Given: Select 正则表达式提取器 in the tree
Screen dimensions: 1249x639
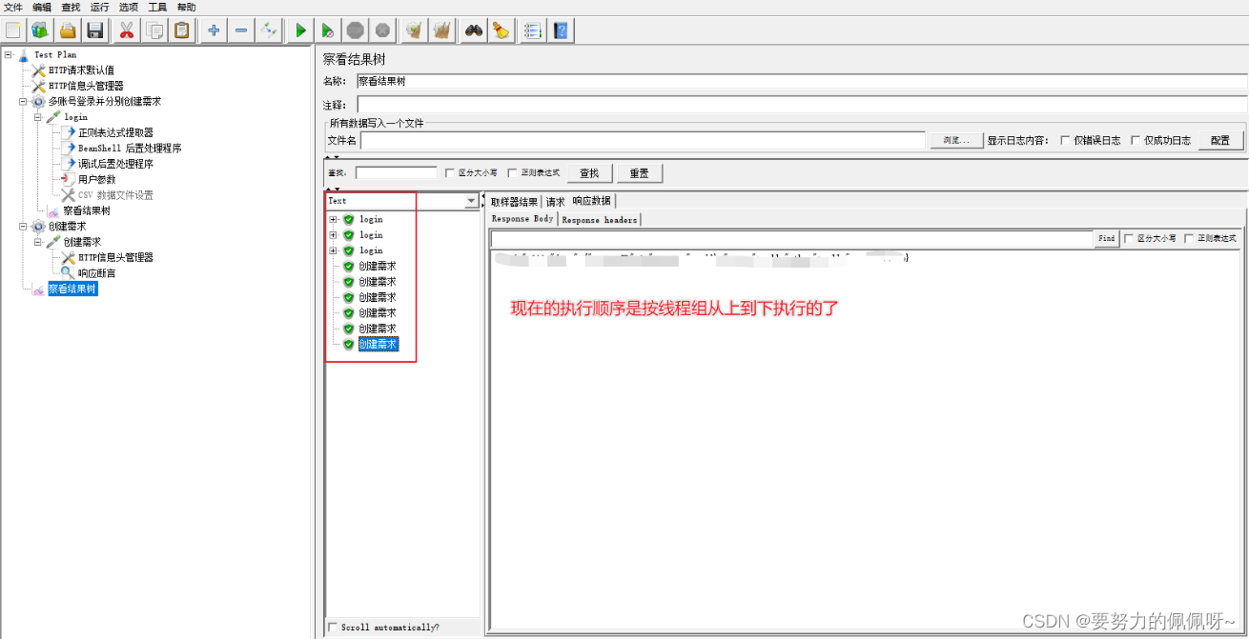Looking at the screenshot, I should [x=115, y=132].
